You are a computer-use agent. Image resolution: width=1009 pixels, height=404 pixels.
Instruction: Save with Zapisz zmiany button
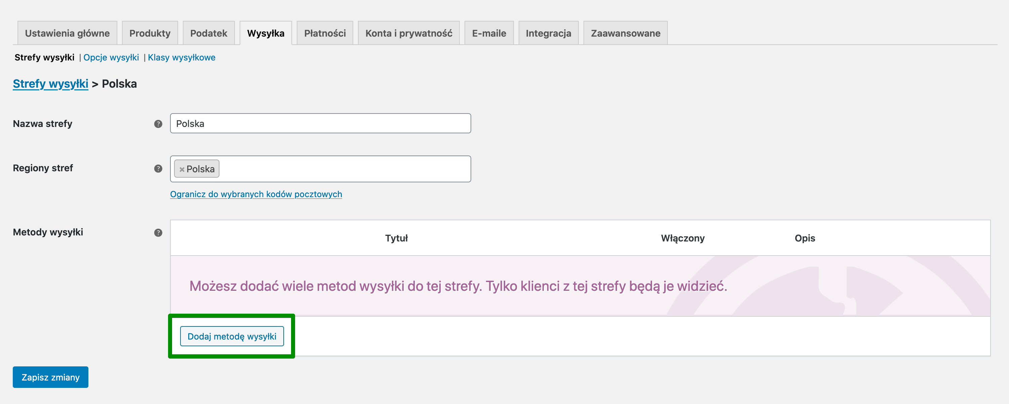pyautogui.click(x=50, y=377)
